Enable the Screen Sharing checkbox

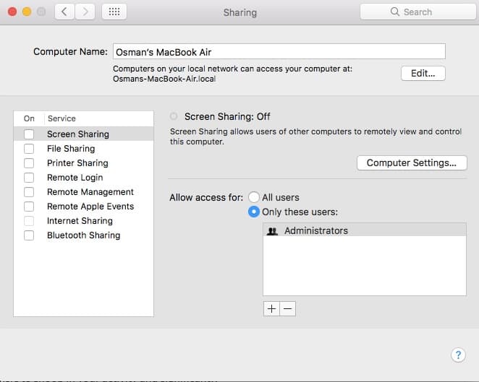click(x=29, y=134)
